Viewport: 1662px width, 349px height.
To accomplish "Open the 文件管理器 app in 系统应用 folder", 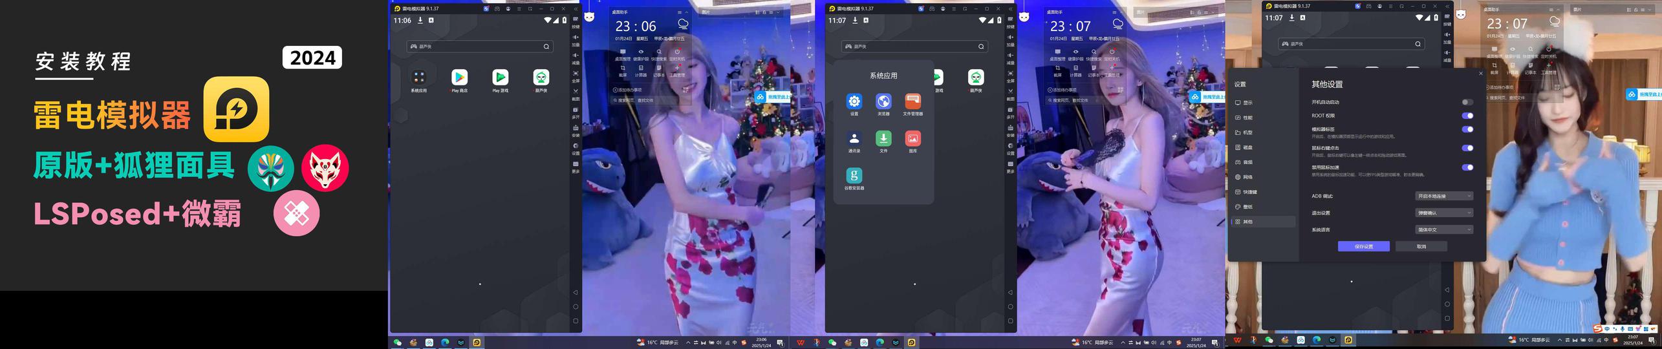I will (912, 101).
